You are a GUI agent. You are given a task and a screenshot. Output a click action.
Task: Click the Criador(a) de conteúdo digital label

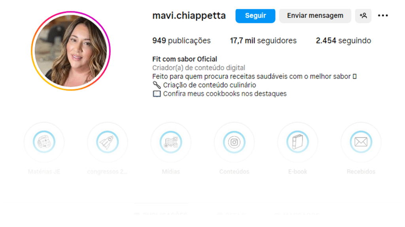tap(199, 68)
